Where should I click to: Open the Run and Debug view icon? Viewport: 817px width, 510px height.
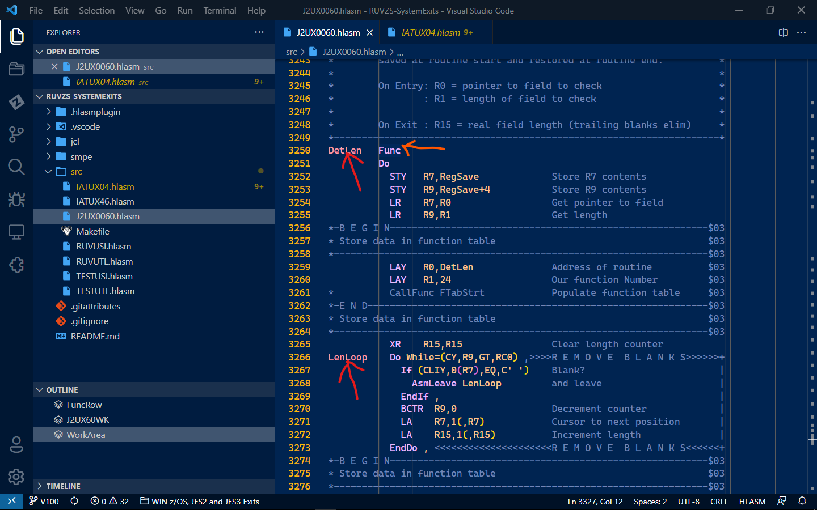tap(16, 199)
